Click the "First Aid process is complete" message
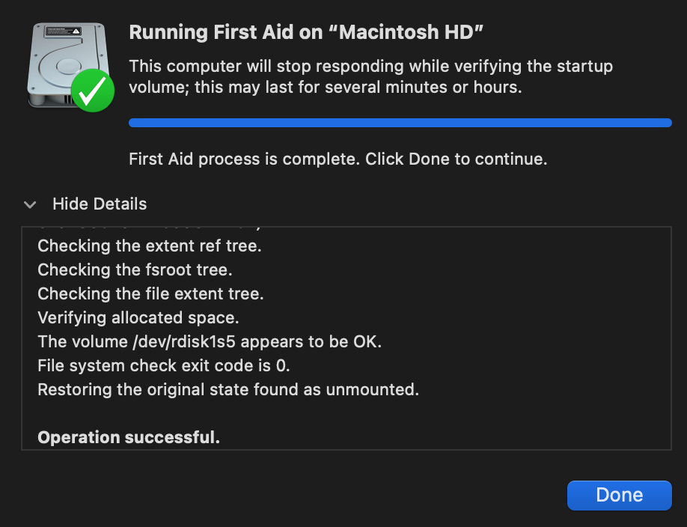This screenshot has width=687, height=527. pyautogui.click(x=338, y=159)
